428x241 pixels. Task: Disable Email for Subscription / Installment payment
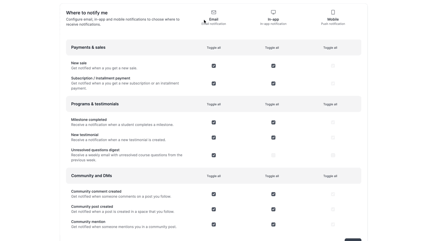[214, 84]
